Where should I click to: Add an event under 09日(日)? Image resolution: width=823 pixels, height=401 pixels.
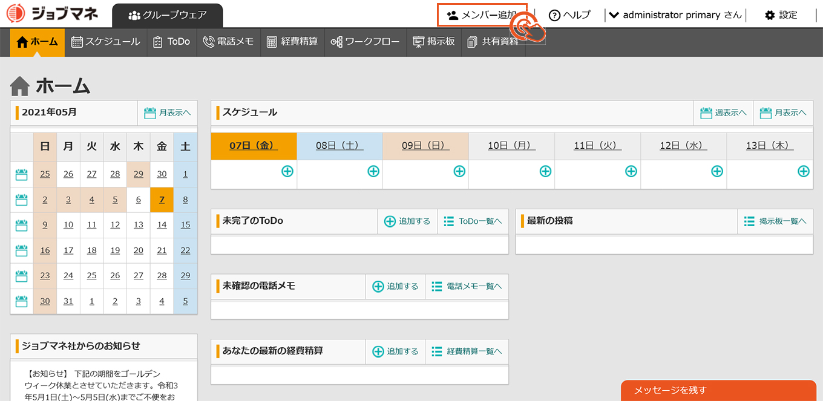459,171
